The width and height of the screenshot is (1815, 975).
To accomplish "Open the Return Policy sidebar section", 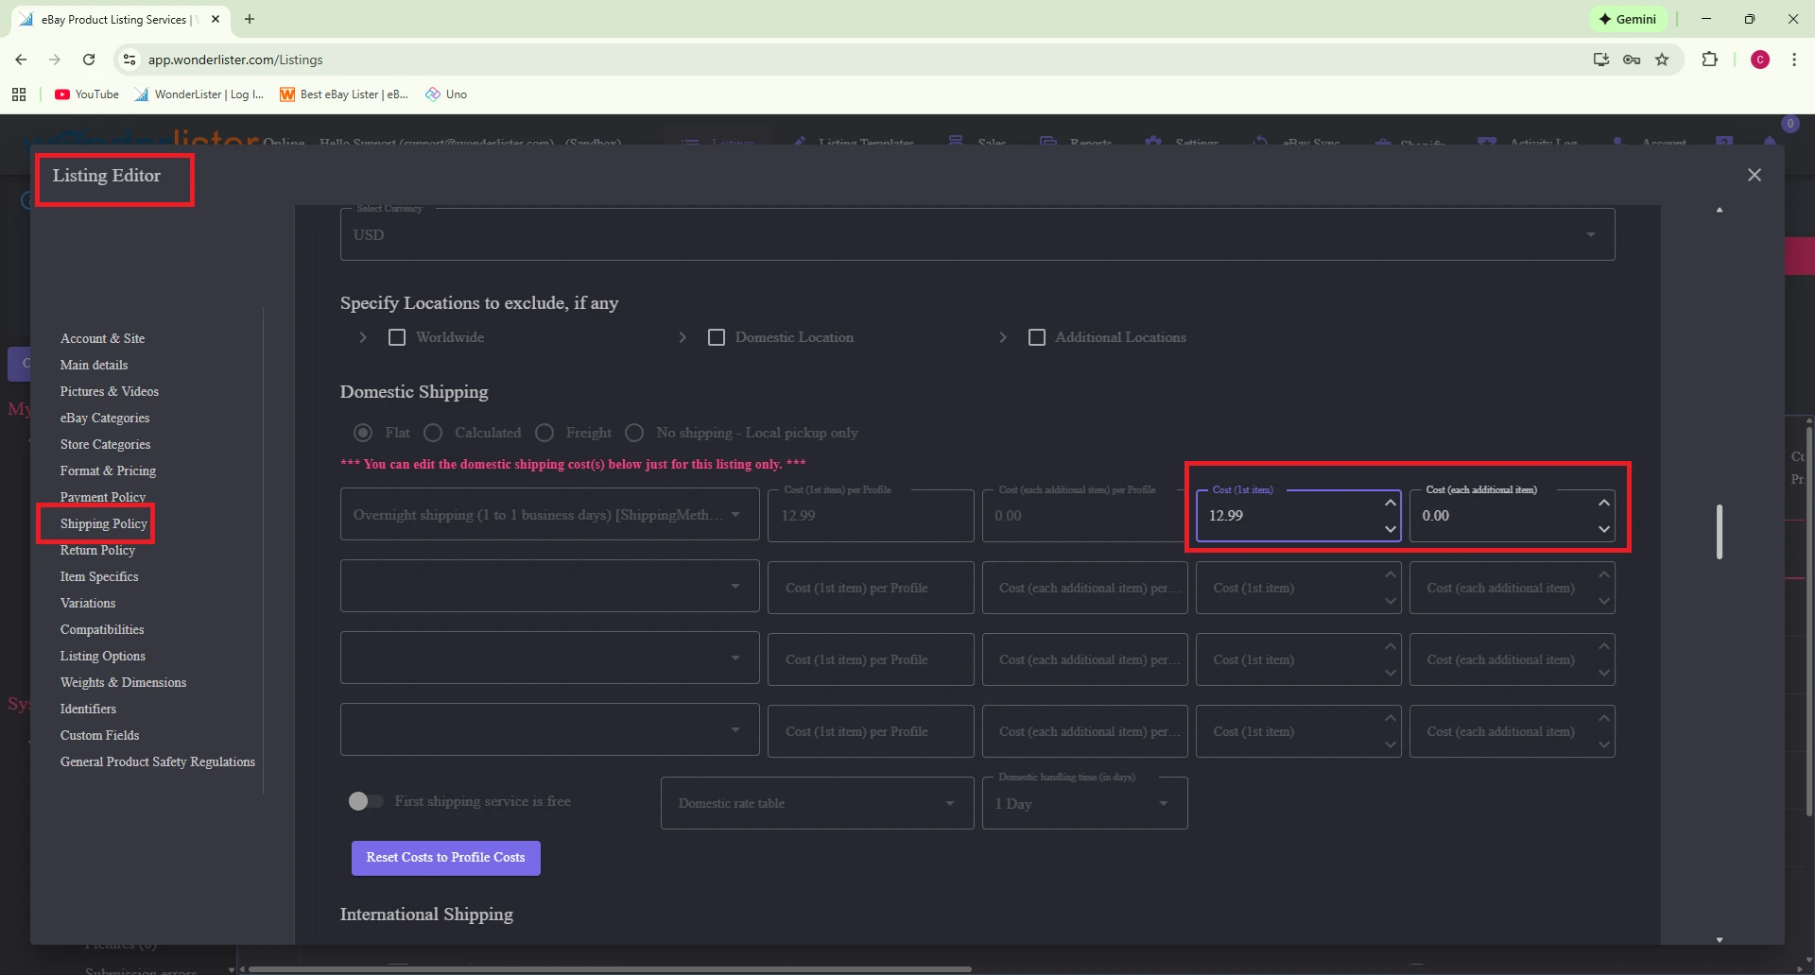I will pos(97,550).
